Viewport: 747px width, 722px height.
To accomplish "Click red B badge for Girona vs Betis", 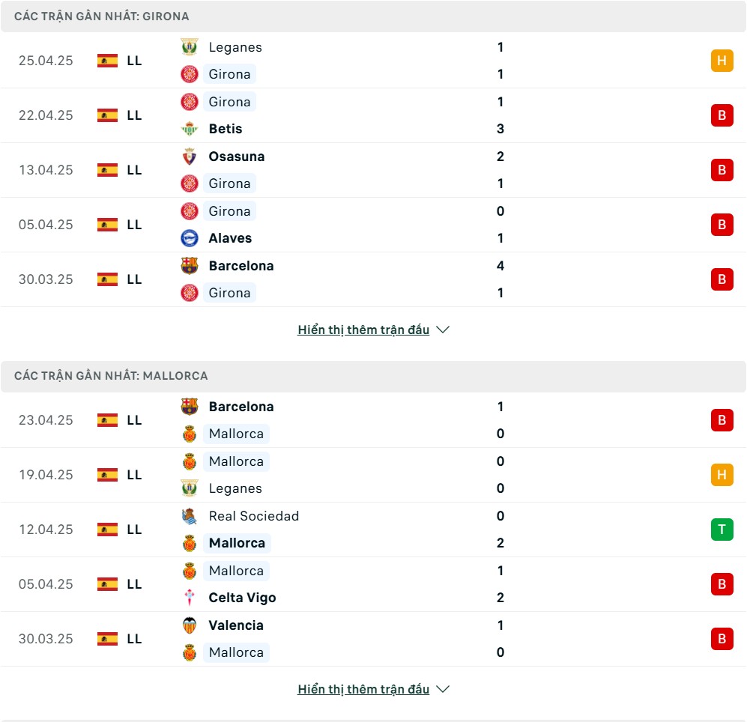I will tap(722, 115).
